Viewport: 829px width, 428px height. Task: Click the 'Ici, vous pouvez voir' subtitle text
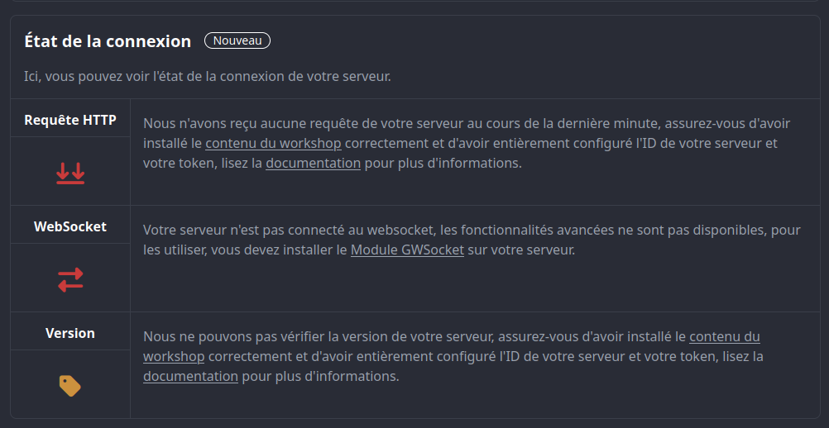click(208, 77)
